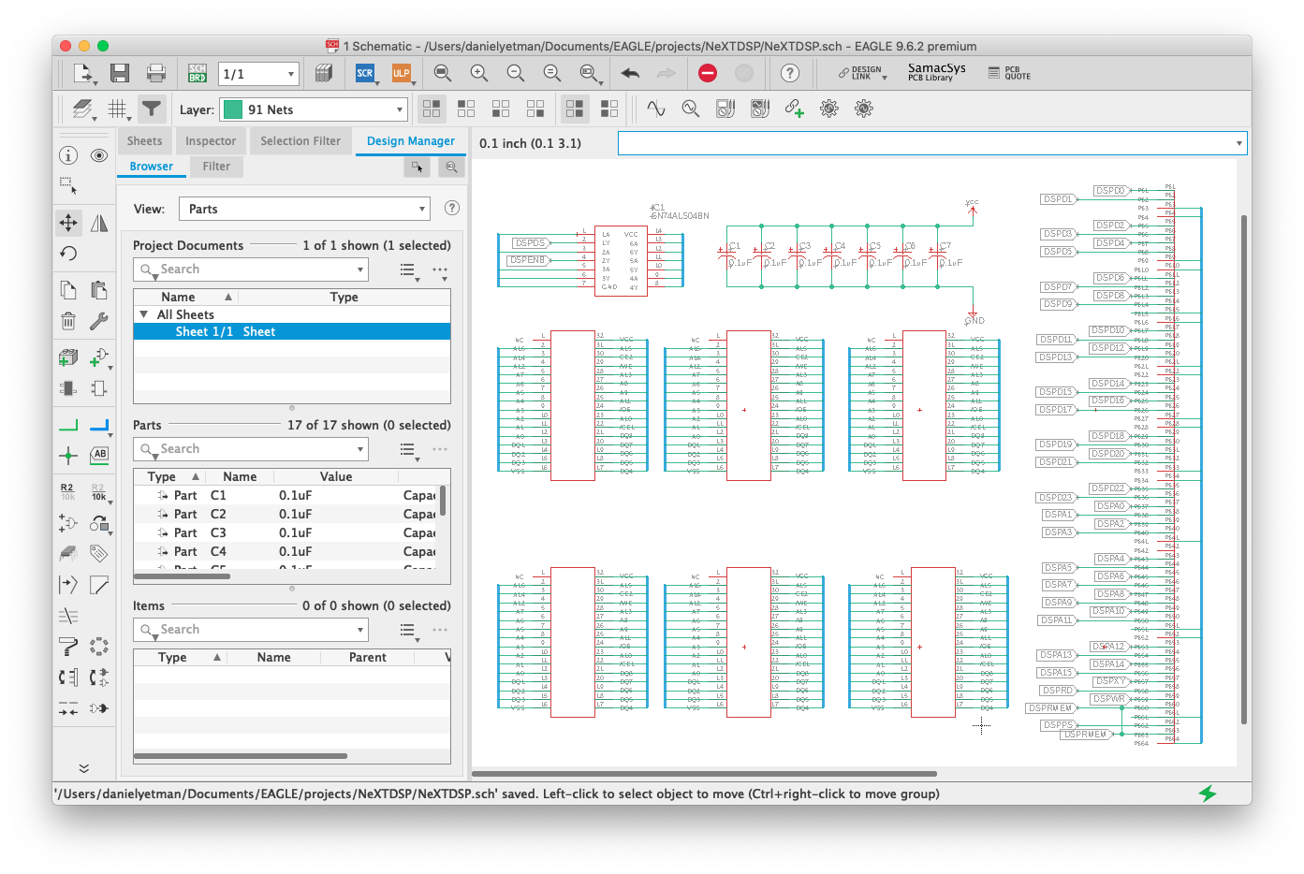This screenshot has height=874, width=1304.
Task: Select the Move tool in left sidebar
Action: click(x=68, y=223)
